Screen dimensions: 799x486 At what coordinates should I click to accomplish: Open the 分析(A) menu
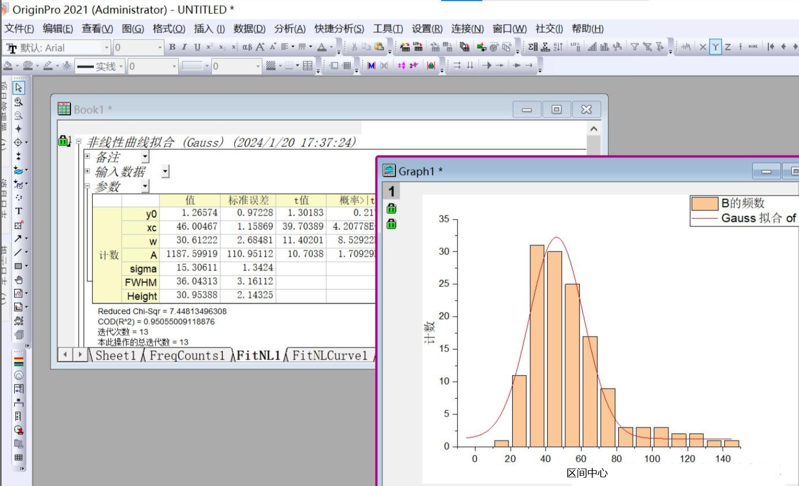[289, 29]
